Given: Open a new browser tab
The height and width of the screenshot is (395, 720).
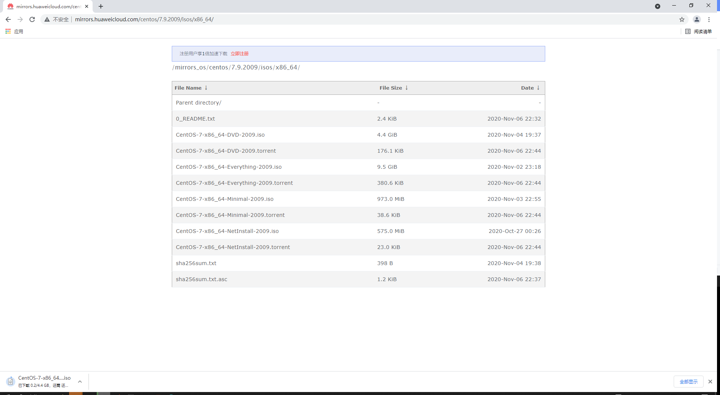Looking at the screenshot, I should pyautogui.click(x=101, y=6).
